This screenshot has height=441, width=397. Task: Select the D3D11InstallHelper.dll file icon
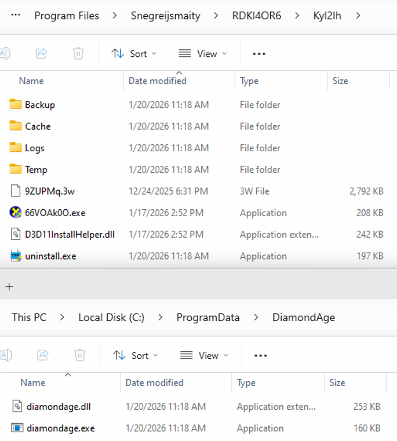click(16, 234)
